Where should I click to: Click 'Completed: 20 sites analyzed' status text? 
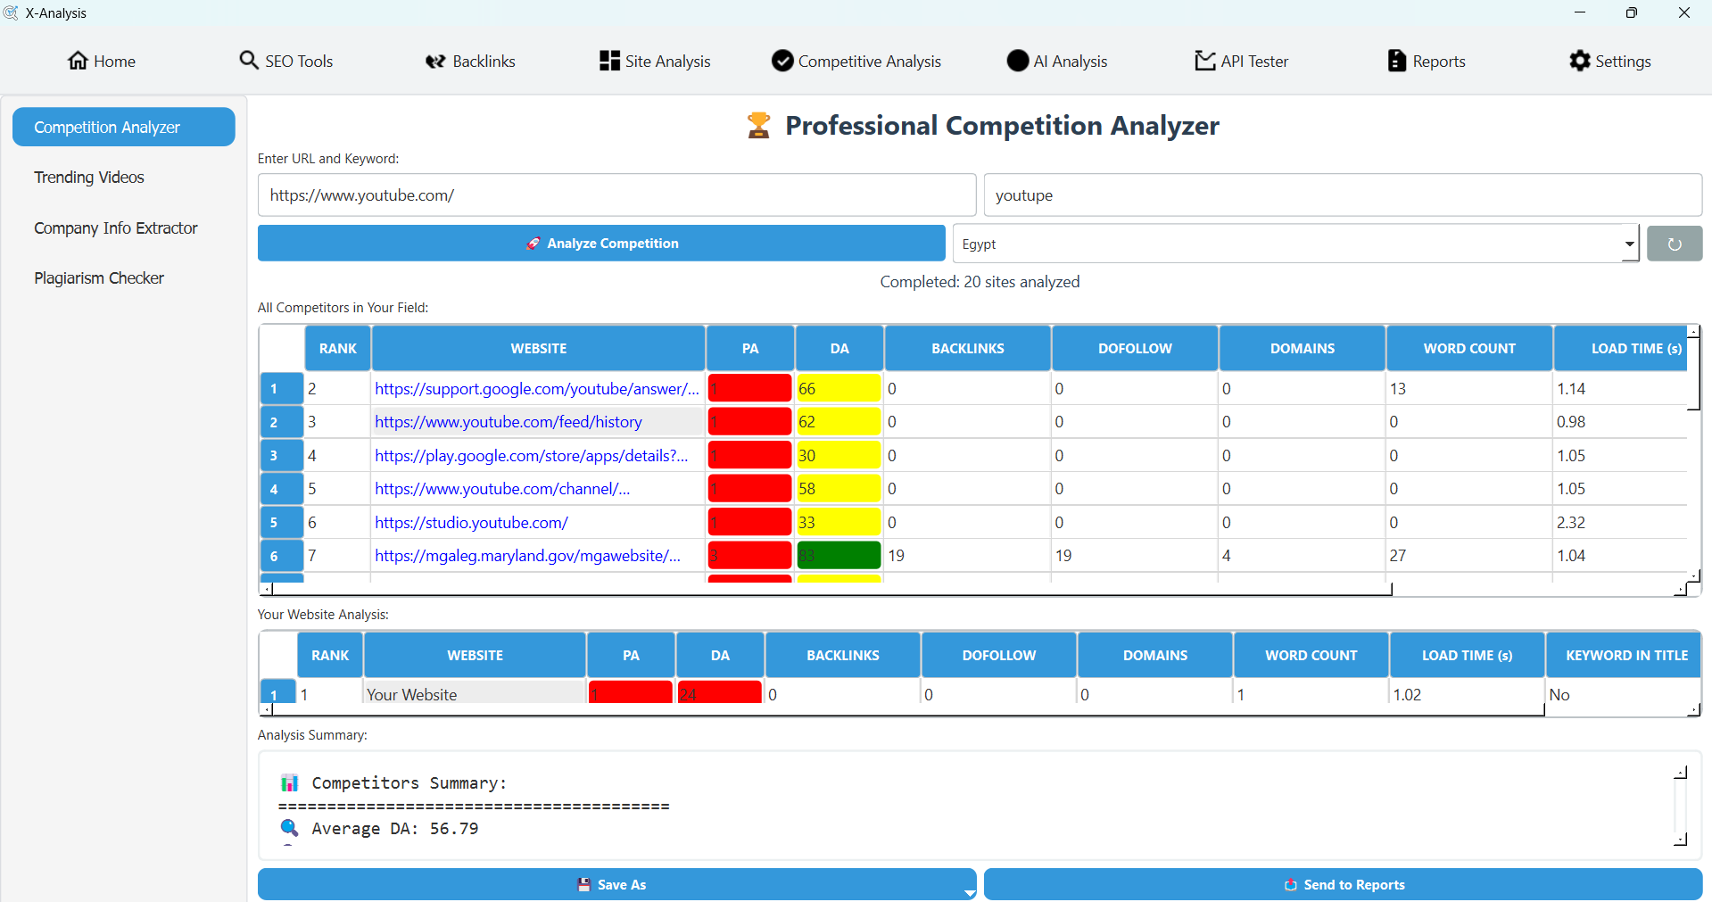tap(980, 282)
